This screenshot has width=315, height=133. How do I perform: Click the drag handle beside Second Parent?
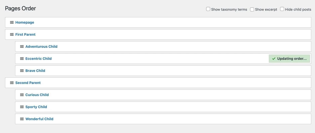tap(12, 83)
